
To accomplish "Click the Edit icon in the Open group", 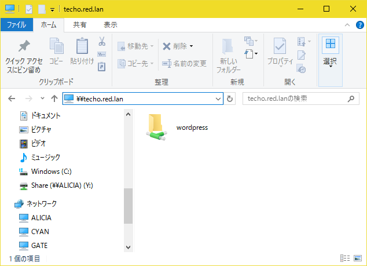I will [x=302, y=55].
